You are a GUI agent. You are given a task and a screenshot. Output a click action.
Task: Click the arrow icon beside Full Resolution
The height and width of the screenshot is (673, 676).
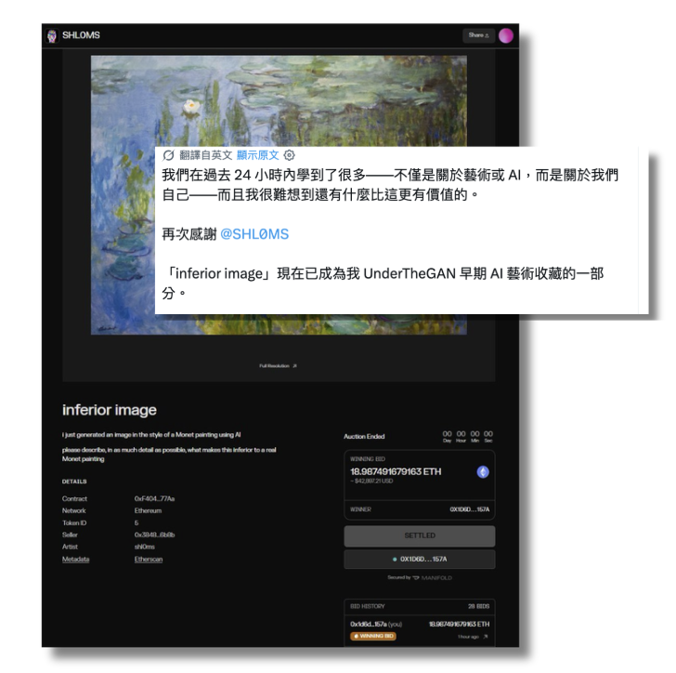[x=295, y=365]
